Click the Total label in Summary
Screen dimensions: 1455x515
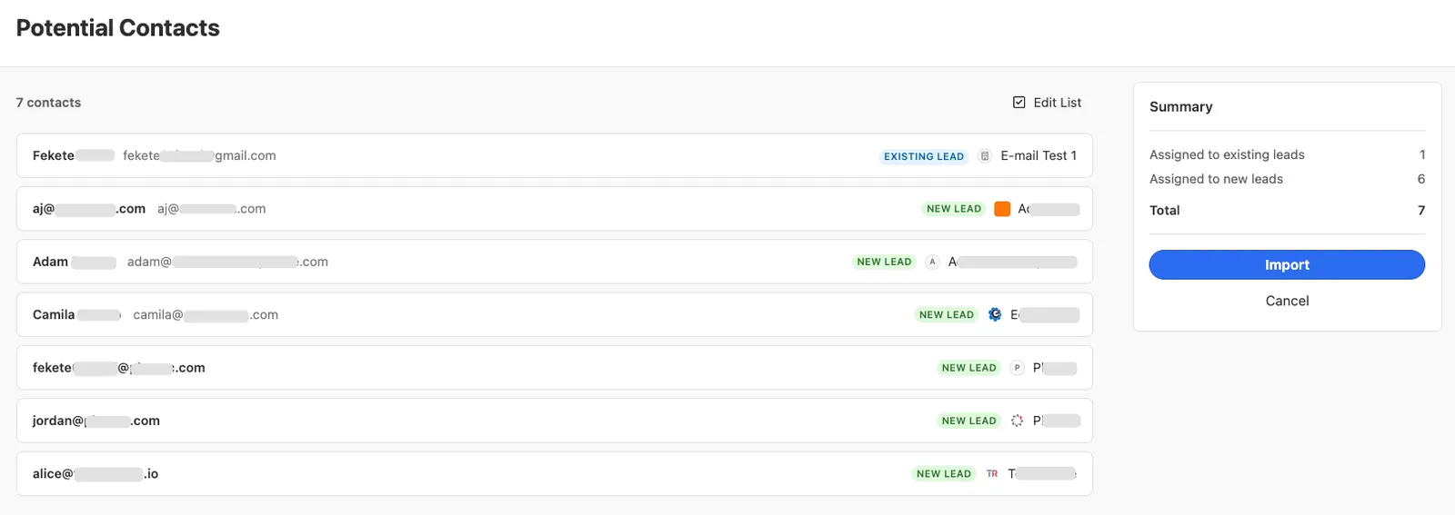[1164, 211]
